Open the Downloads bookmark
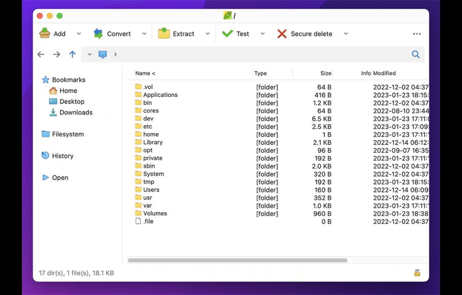Viewport: 462px width, 295px height. coord(75,113)
